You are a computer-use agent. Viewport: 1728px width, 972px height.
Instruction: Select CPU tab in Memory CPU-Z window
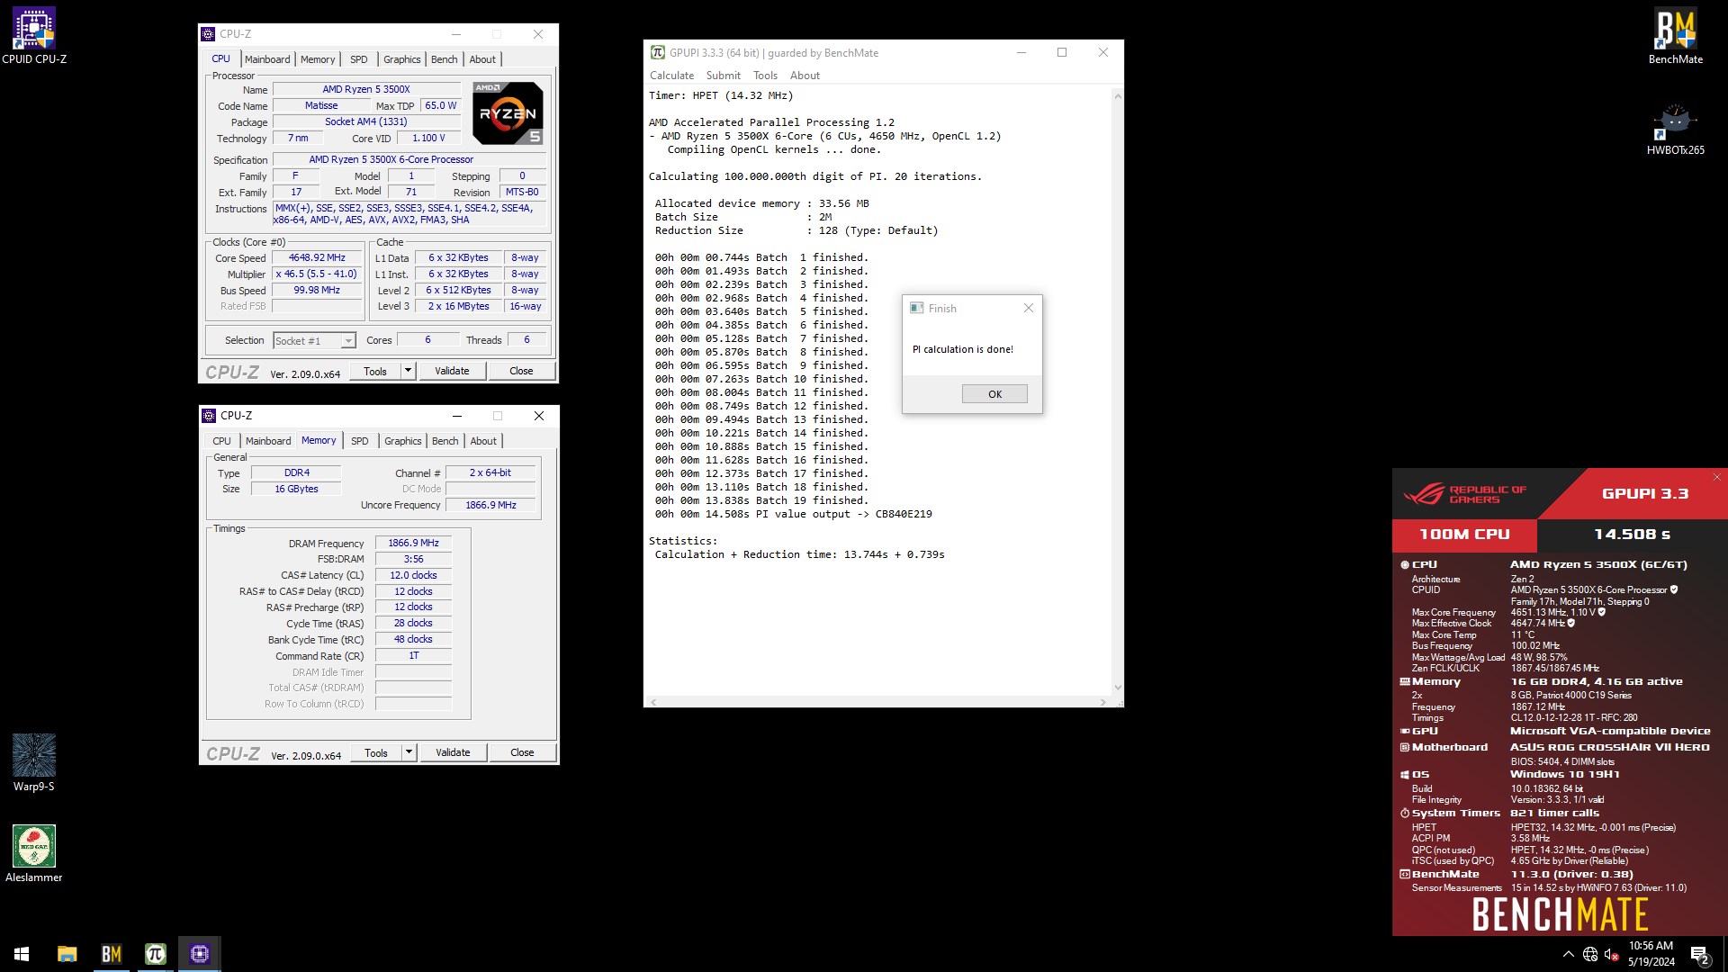(x=221, y=441)
